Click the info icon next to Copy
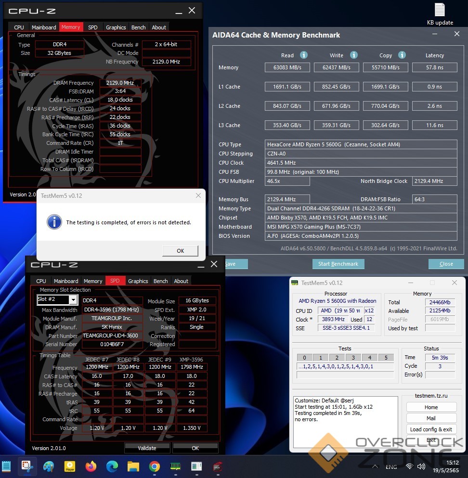Screen dimensions: 468x478 (402, 55)
